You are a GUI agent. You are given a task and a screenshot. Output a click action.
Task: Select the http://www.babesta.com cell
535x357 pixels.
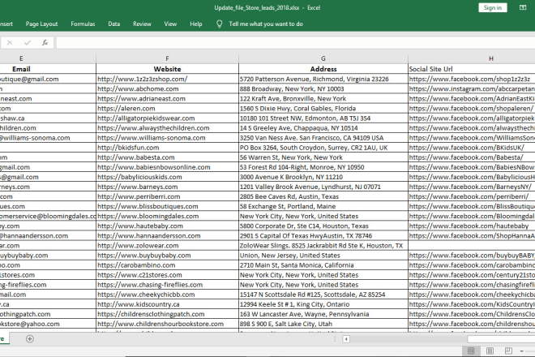point(167,157)
